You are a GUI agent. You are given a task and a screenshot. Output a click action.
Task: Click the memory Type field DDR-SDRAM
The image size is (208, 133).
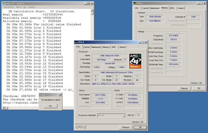point(155,17)
